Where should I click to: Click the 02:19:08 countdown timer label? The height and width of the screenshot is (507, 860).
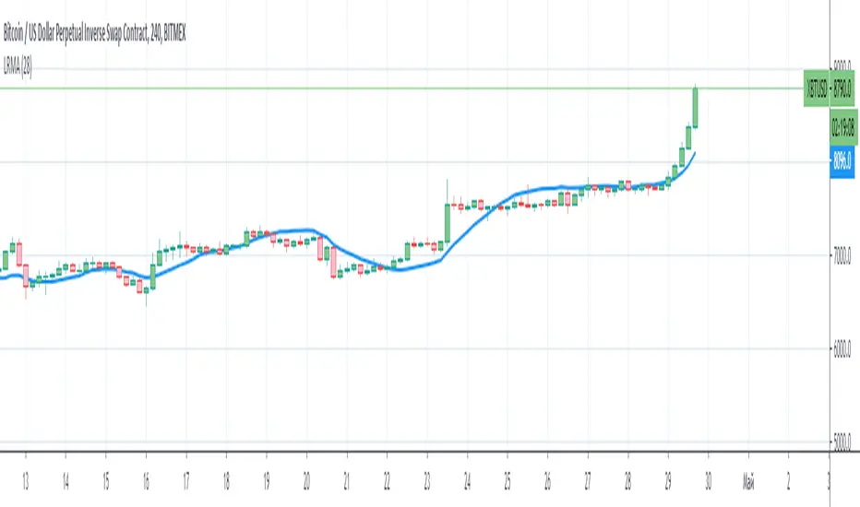[x=844, y=132]
